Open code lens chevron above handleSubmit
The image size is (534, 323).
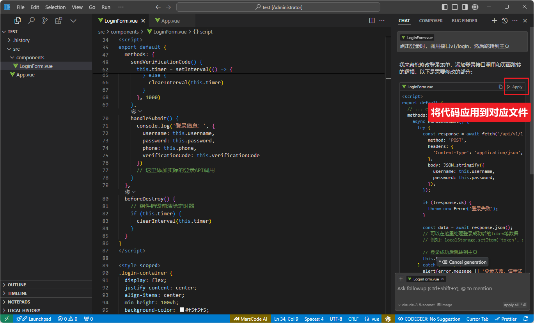140,111
